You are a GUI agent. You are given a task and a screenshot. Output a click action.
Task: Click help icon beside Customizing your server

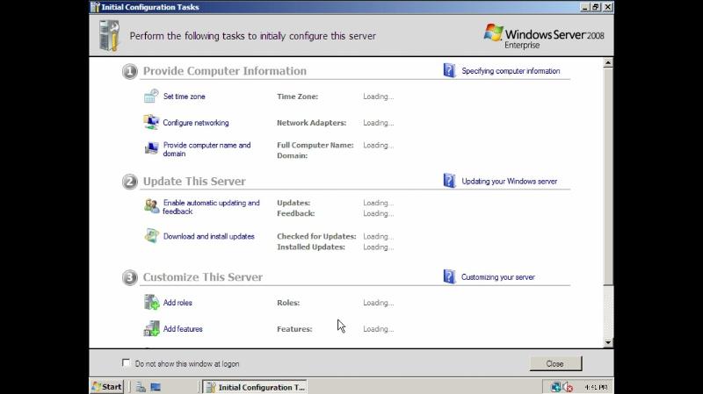coord(449,276)
